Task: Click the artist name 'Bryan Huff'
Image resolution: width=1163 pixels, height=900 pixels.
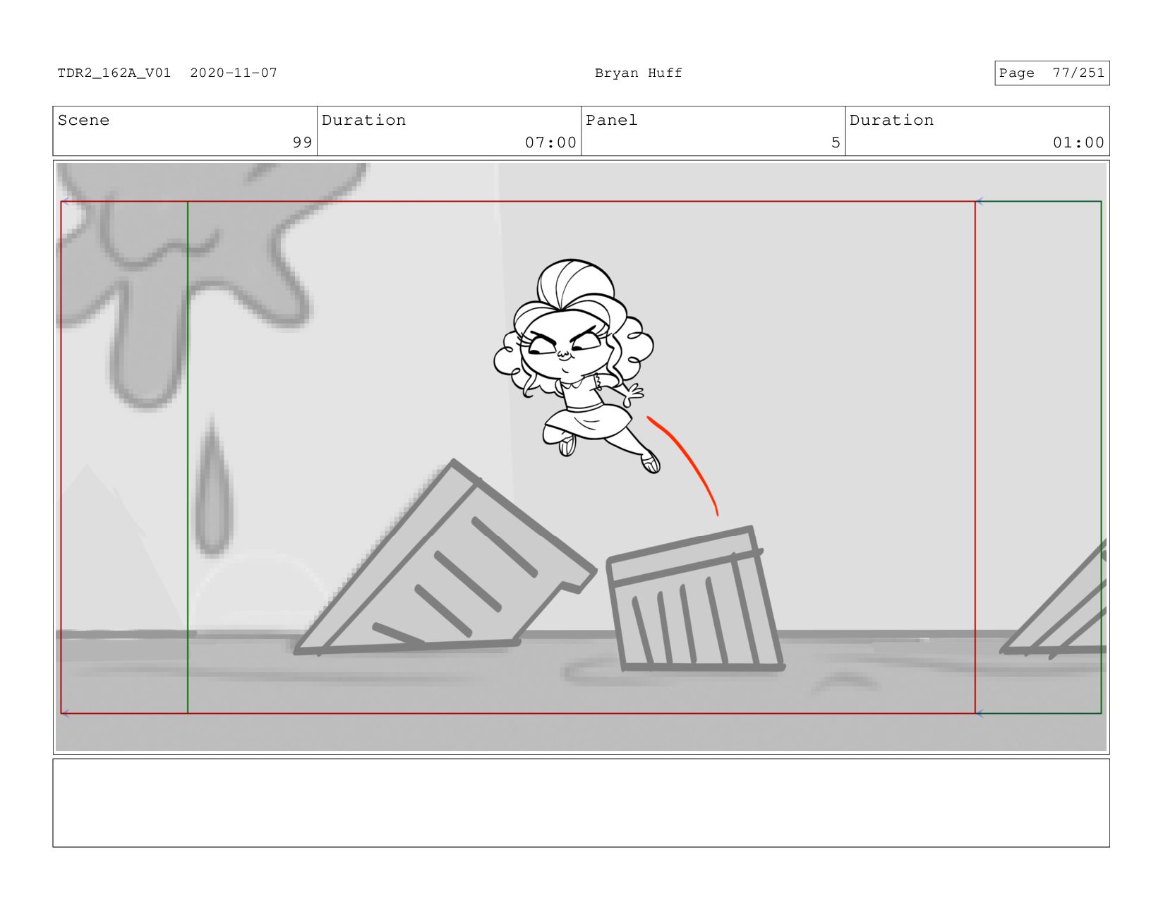Action: tap(638, 73)
